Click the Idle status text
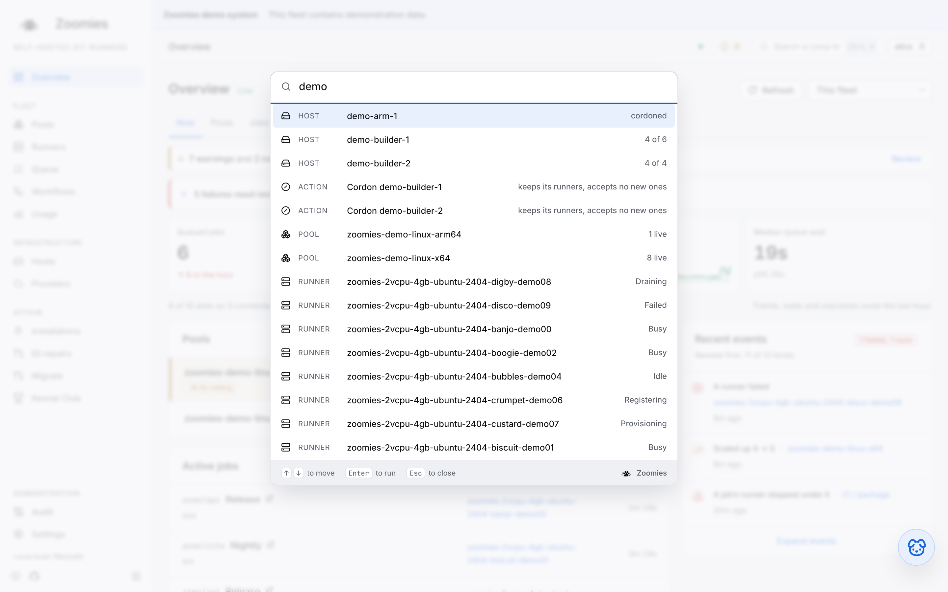 660,376
